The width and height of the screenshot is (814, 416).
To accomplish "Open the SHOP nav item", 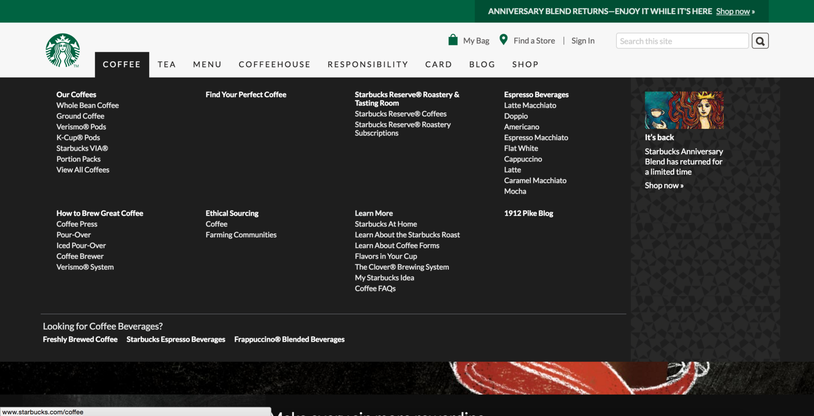I will (x=526, y=65).
